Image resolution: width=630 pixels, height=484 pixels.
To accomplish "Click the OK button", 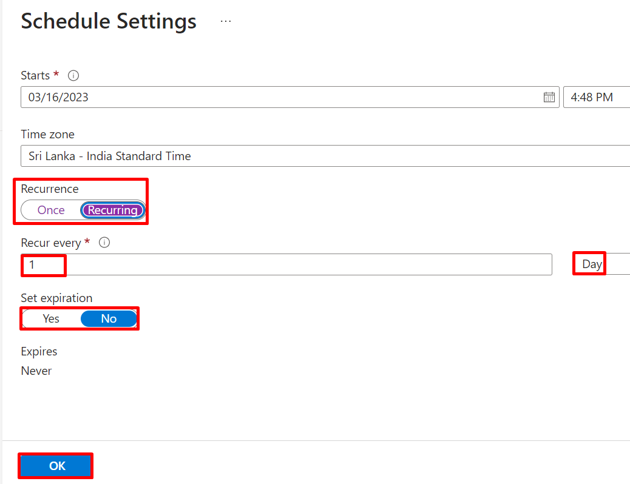I will pyautogui.click(x=56, y=466).
